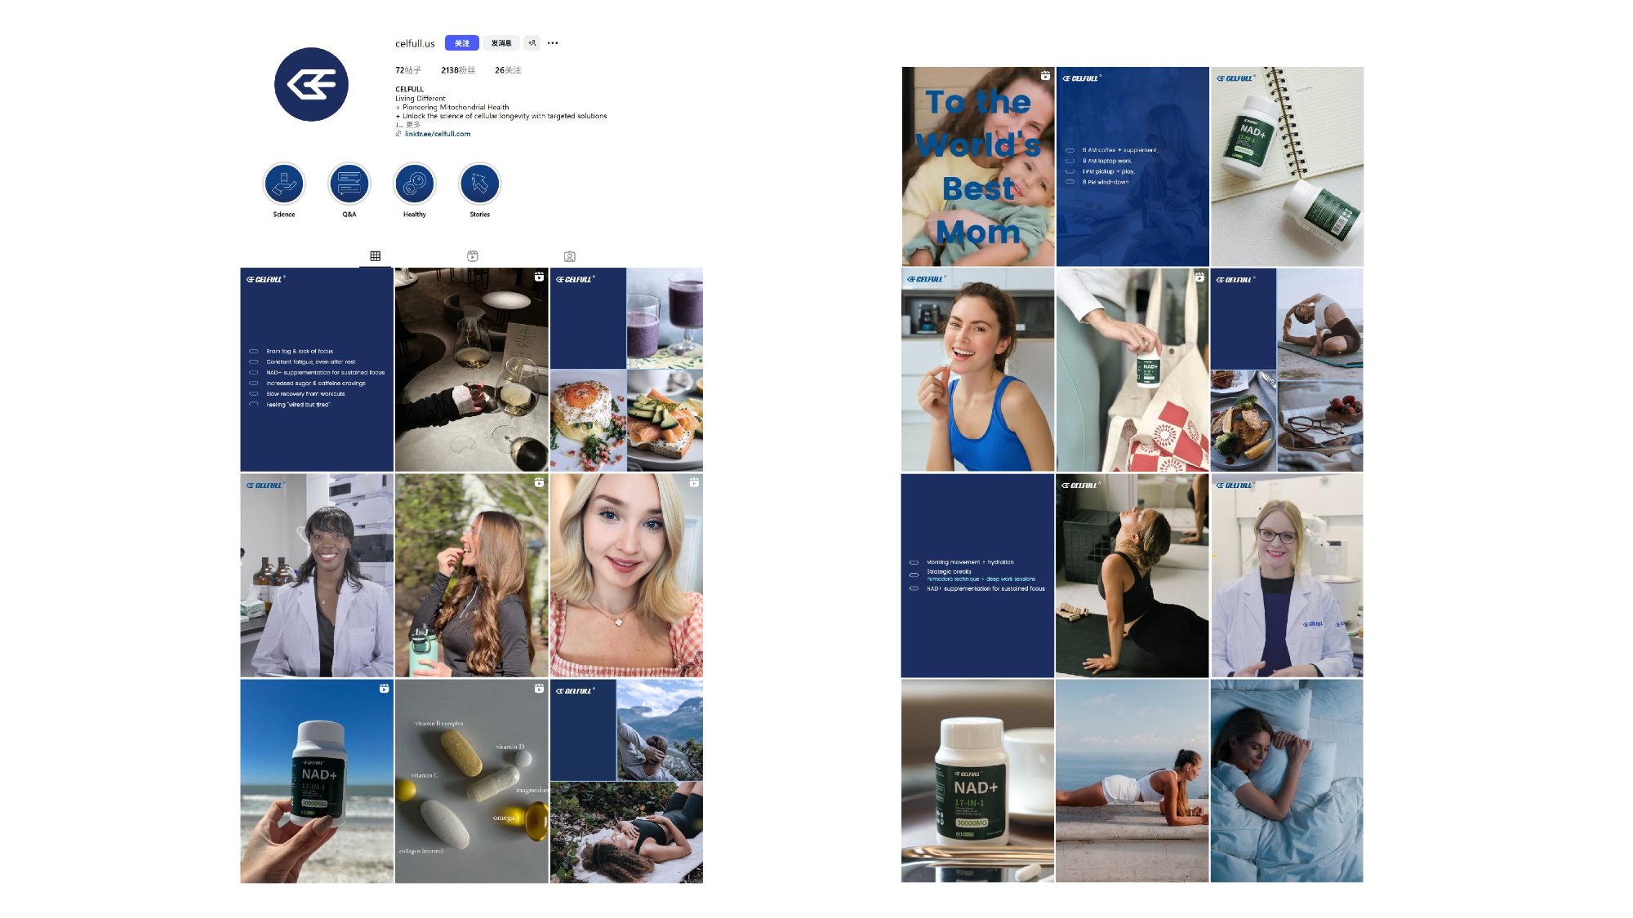Click the 发消息 message button
Image resolution: width=1633 pixels, height=918 pixels.
coord(501,43)
